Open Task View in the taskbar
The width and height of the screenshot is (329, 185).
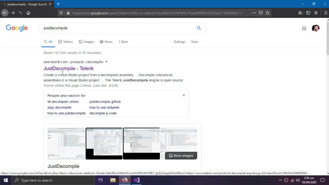click(101, 180)
